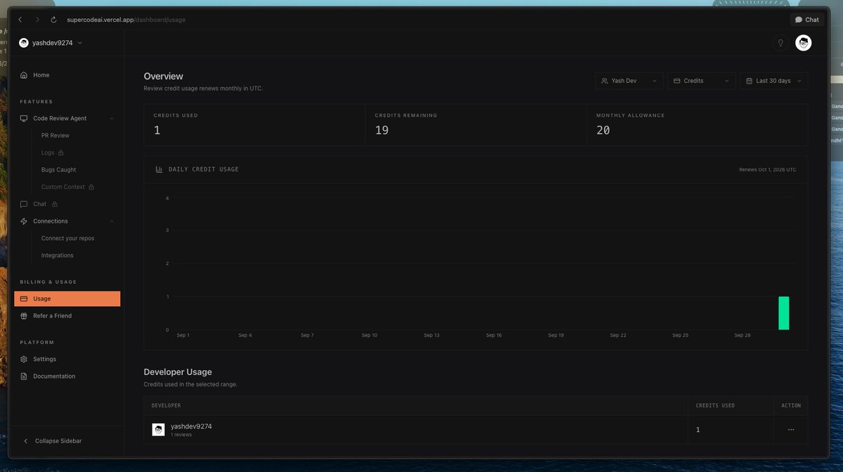Open Bugs Caught page
Viewport: 843px width, 472px height.
click(x=58, y=170)
